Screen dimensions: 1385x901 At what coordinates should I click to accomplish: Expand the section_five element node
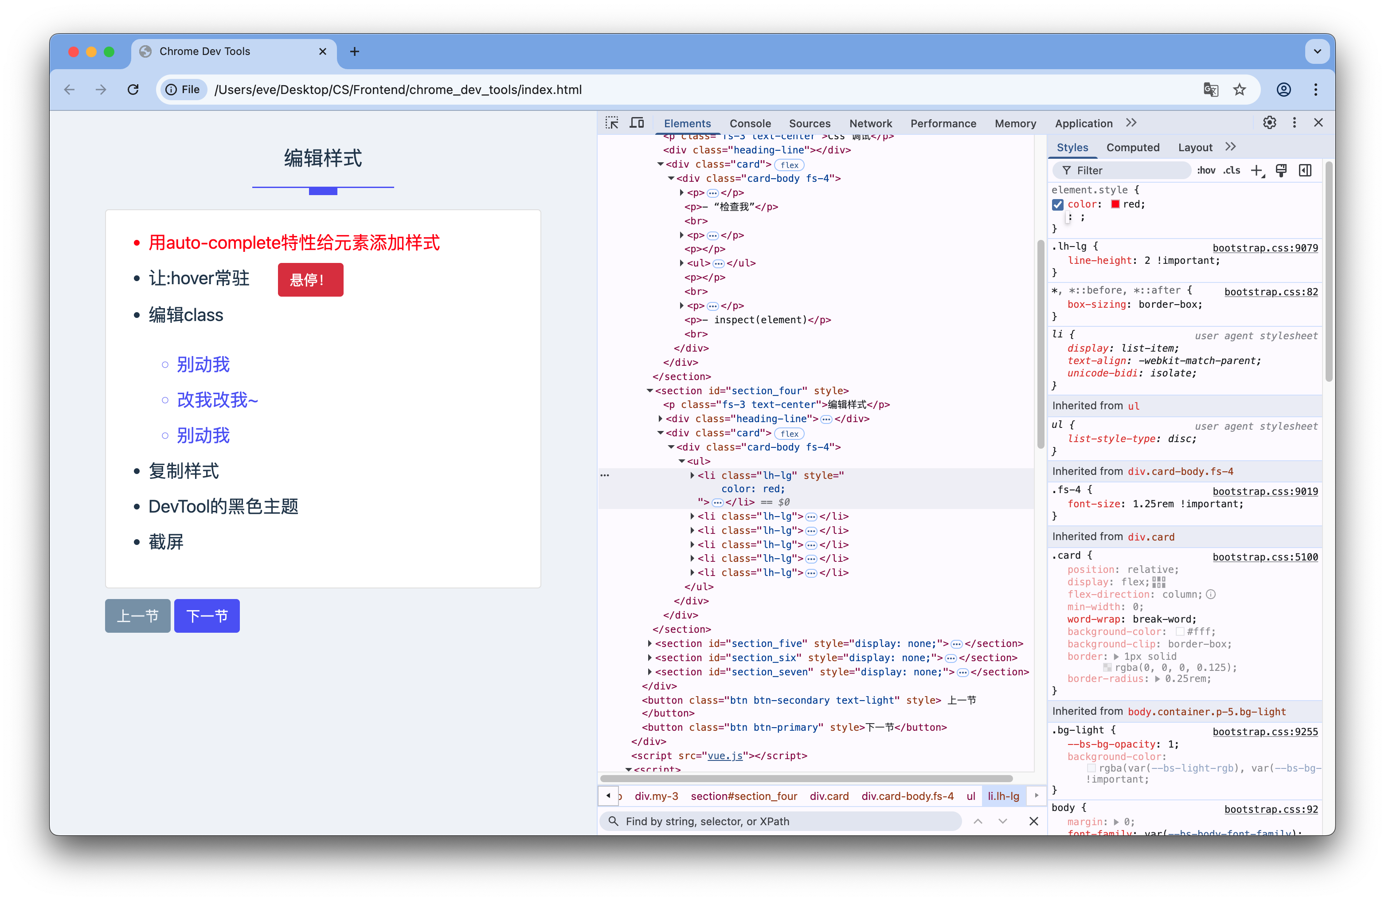pyautogui.click(x=649, y=644)
